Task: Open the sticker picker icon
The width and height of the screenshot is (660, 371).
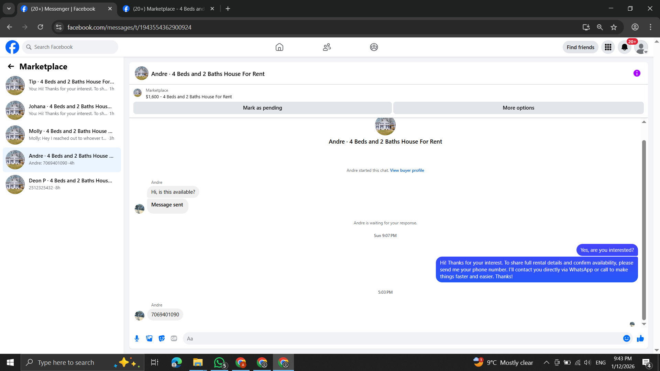Action: point(162,338)
